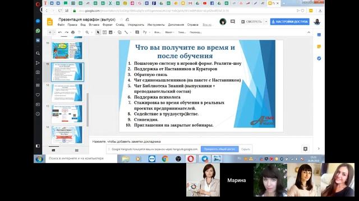Open the Фон background button
Viewport: 359px width, 201px height.
(x=158, y=32)
